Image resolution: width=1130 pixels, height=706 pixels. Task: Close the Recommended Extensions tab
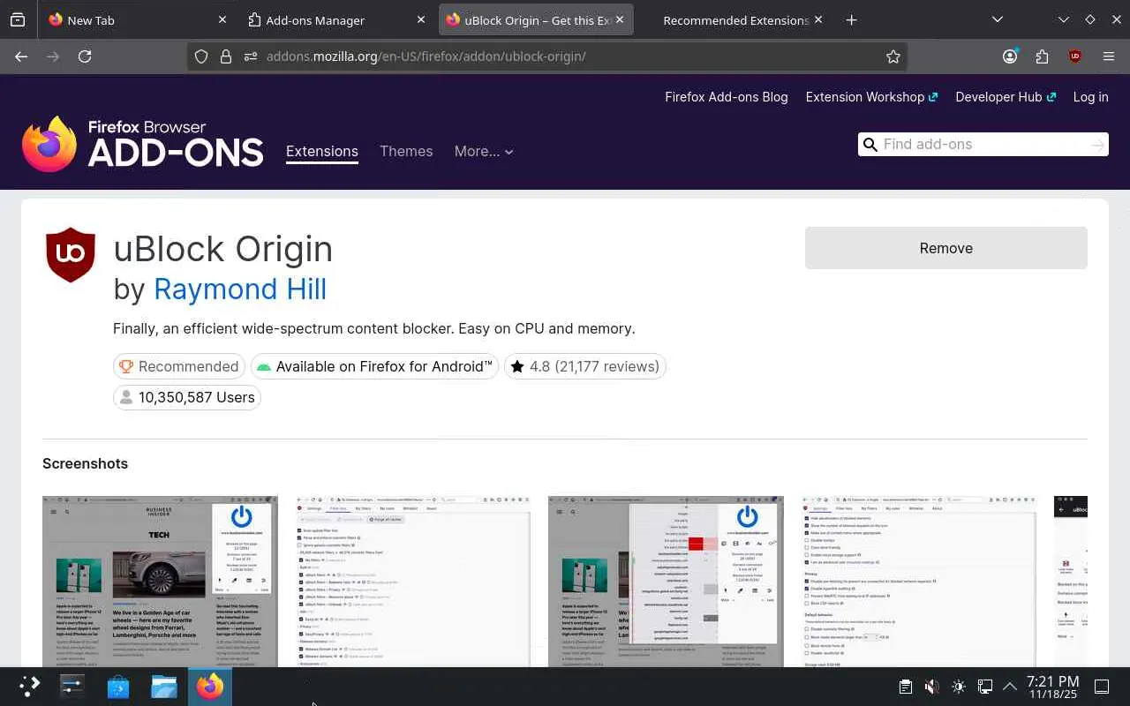[x=818, y=19]
